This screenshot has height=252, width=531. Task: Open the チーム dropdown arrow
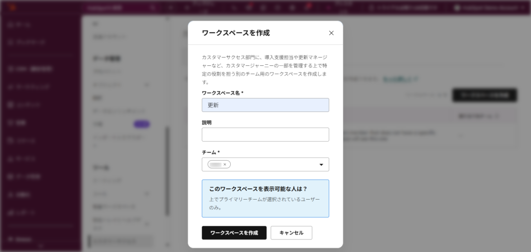pyautogui.click(x=322, y=164)
